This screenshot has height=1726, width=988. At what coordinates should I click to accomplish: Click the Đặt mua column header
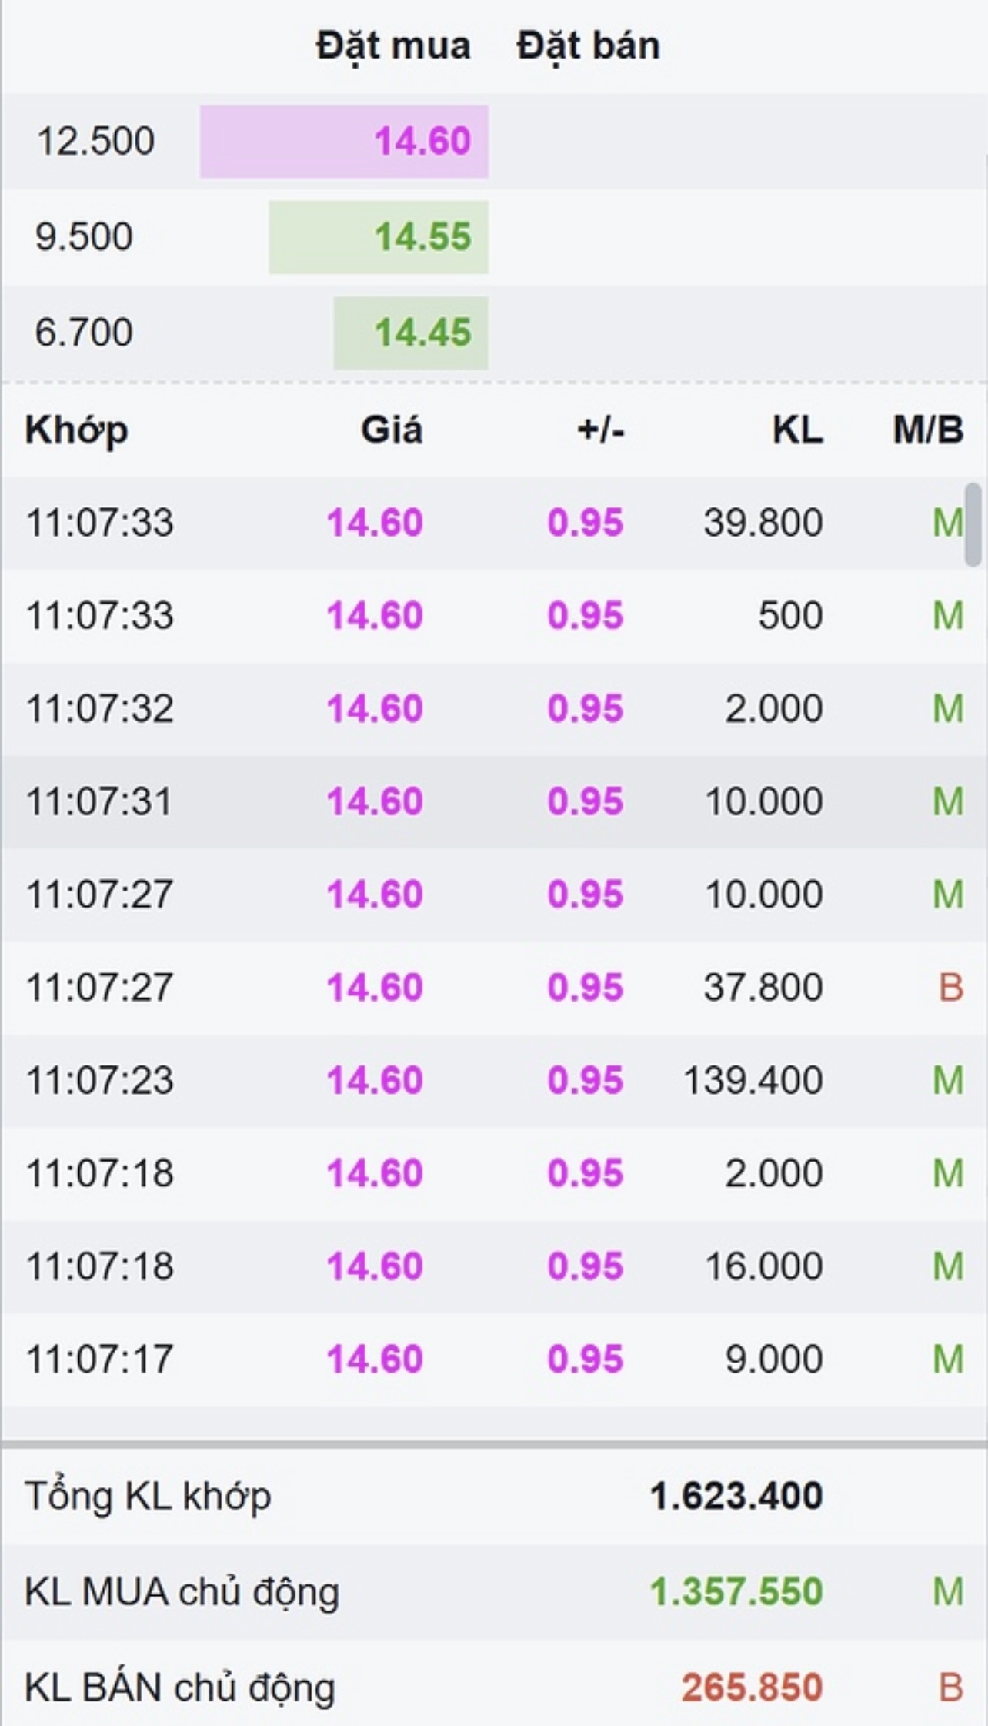tap(393, 45)
